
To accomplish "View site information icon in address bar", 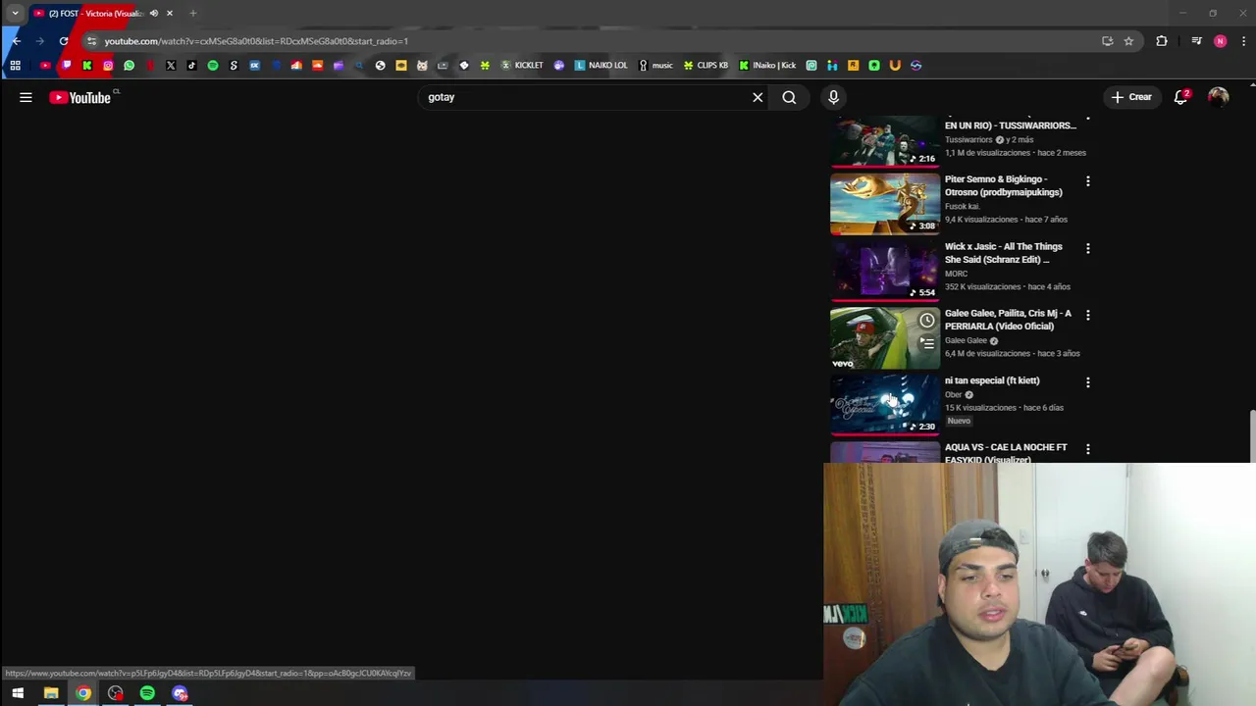I will pyautogui.click(x=91, y=41).
